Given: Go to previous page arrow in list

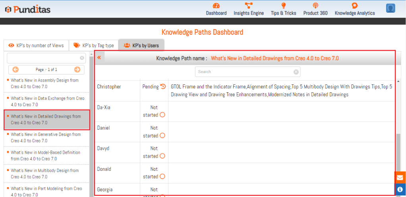Looking at the screenshot, I should pos(15,69).
